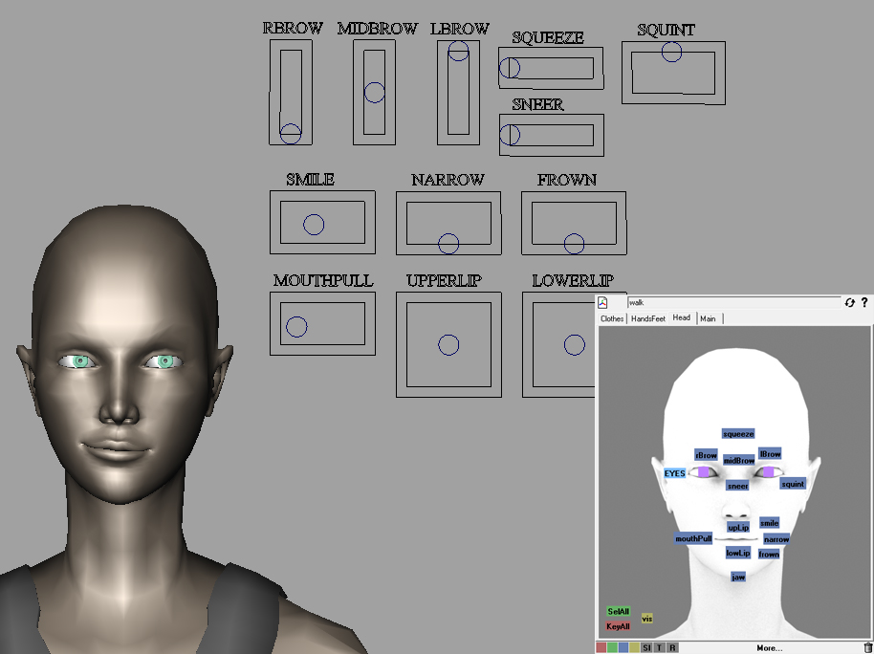
Task: Toggle the SI button in bottom bar
Action: pyautogui.click(x=646, y=647)
